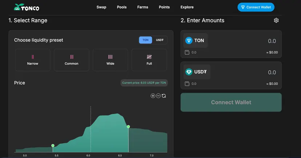Click the USDT wallet balance icon

(x=187, y=84)
